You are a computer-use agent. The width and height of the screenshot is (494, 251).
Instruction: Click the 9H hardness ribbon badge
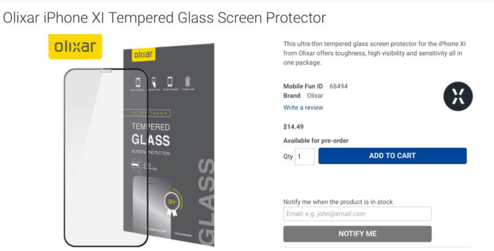(172, 203)
